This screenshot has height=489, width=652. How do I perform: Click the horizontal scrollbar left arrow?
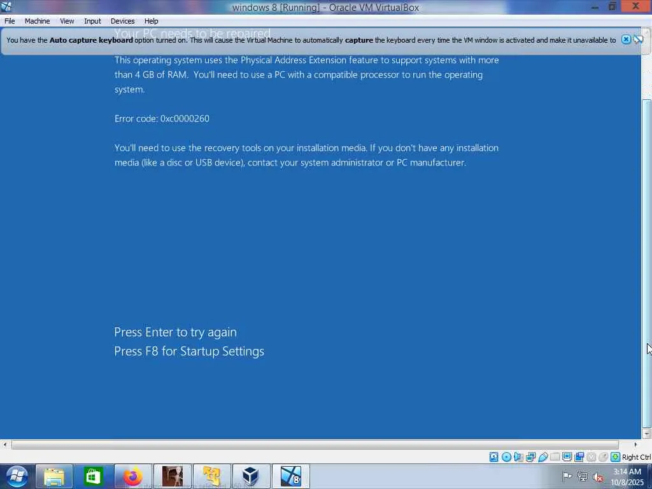(4, 445)
